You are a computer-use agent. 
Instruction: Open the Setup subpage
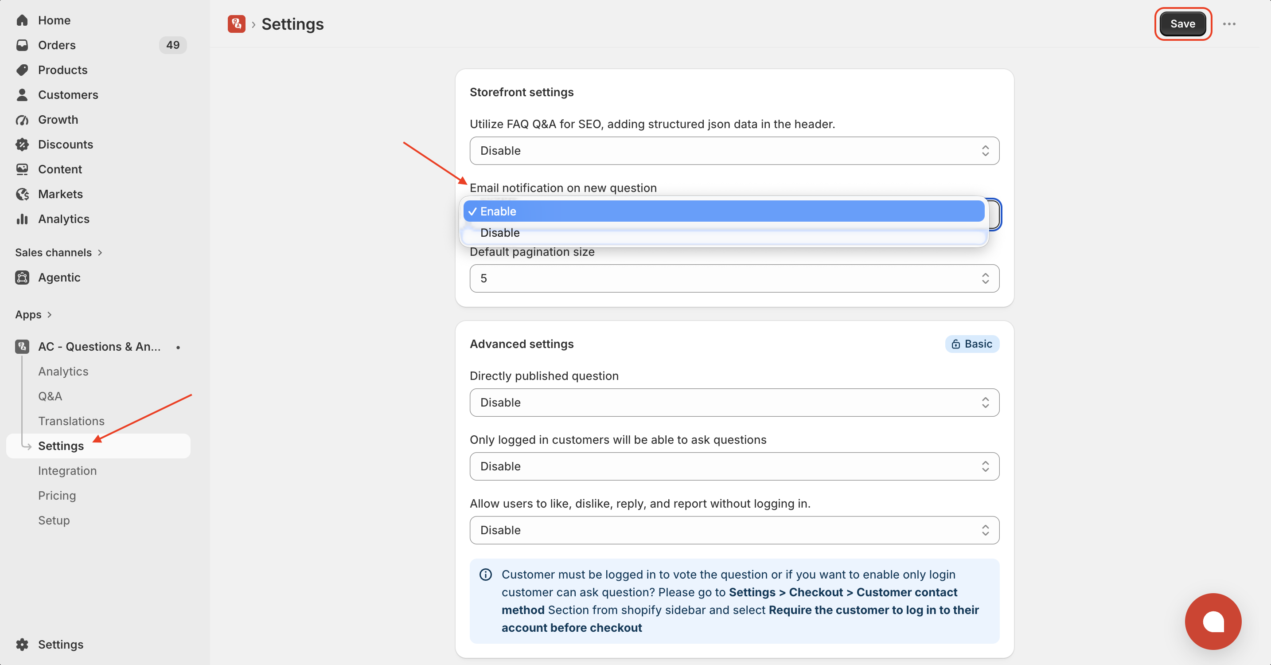(54, 520)
